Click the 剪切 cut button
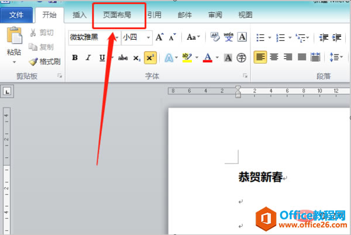This screenshot has width=351, height=235. point(42,33)
